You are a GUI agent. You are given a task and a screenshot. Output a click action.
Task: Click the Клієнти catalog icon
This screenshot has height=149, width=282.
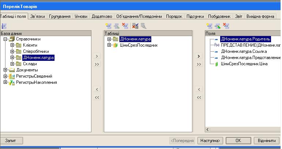pos(19,45)
